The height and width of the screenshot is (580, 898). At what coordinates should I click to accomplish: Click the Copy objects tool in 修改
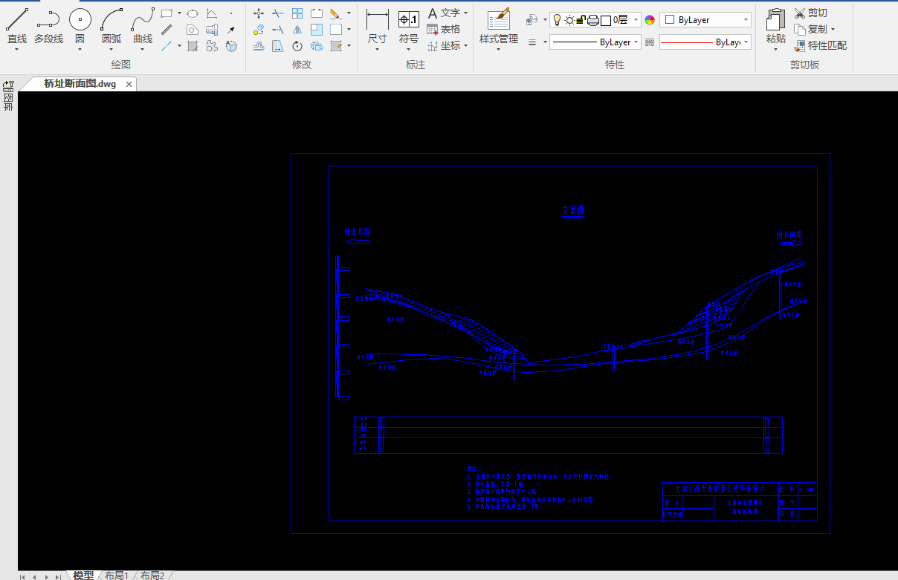(x=259, y=30)
